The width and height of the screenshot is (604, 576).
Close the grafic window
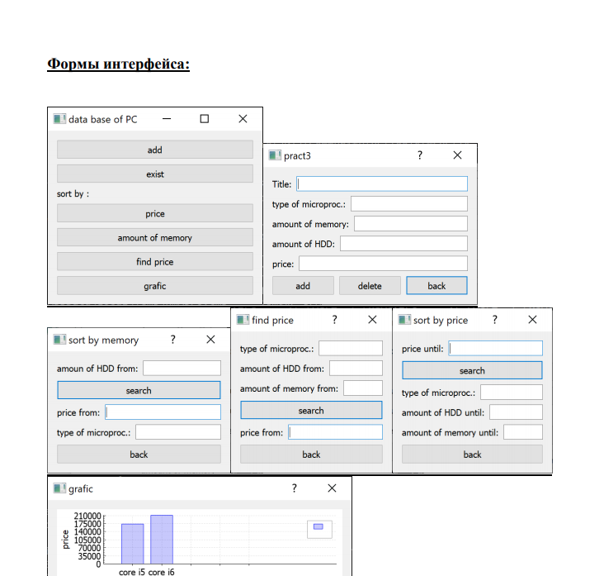click(332, 488)
